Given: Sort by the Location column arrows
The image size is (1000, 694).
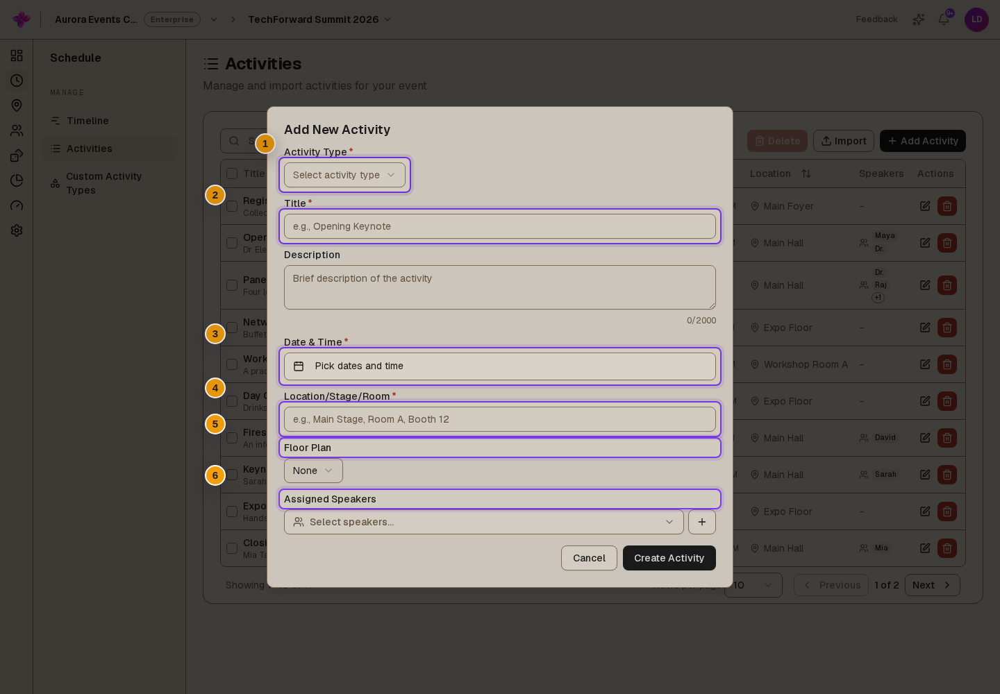Looking at the screenshot, I should pyautogui.click(x=806, y=173).
